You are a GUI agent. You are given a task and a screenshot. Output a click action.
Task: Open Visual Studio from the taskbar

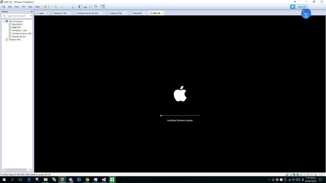tap(104, 180)
